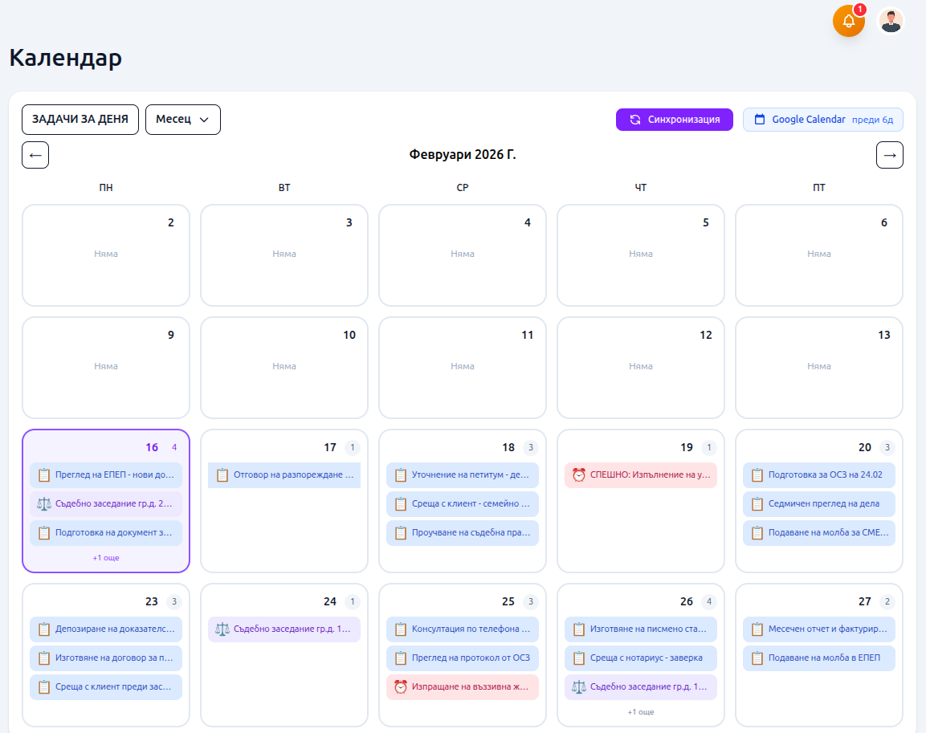Click the alarm clock icon on February 19
Screen dimensions: 926x733
coord(578,475)
